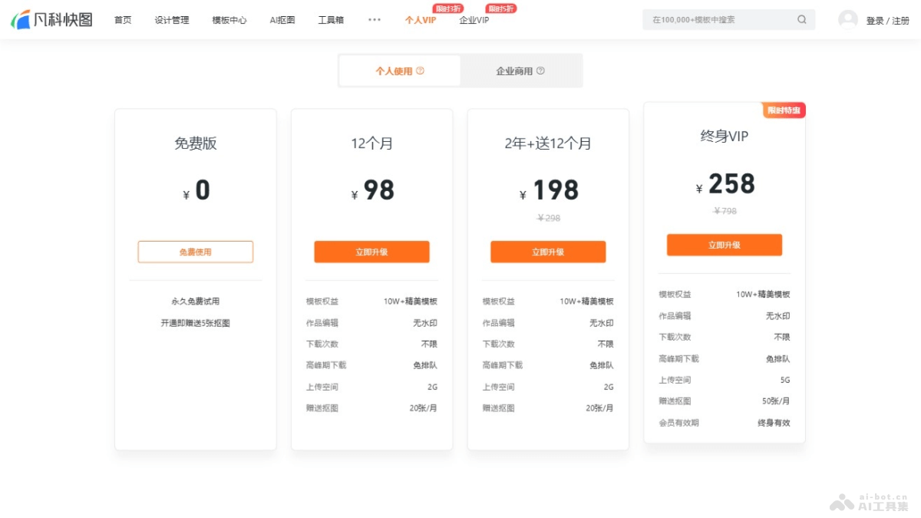Click the help icon next to 个人使用

421,70
